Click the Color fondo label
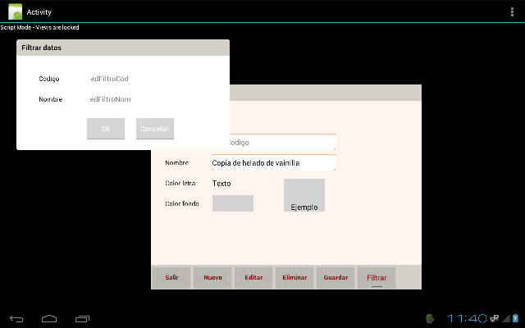 pyautogui.click(x=182, y=203)
